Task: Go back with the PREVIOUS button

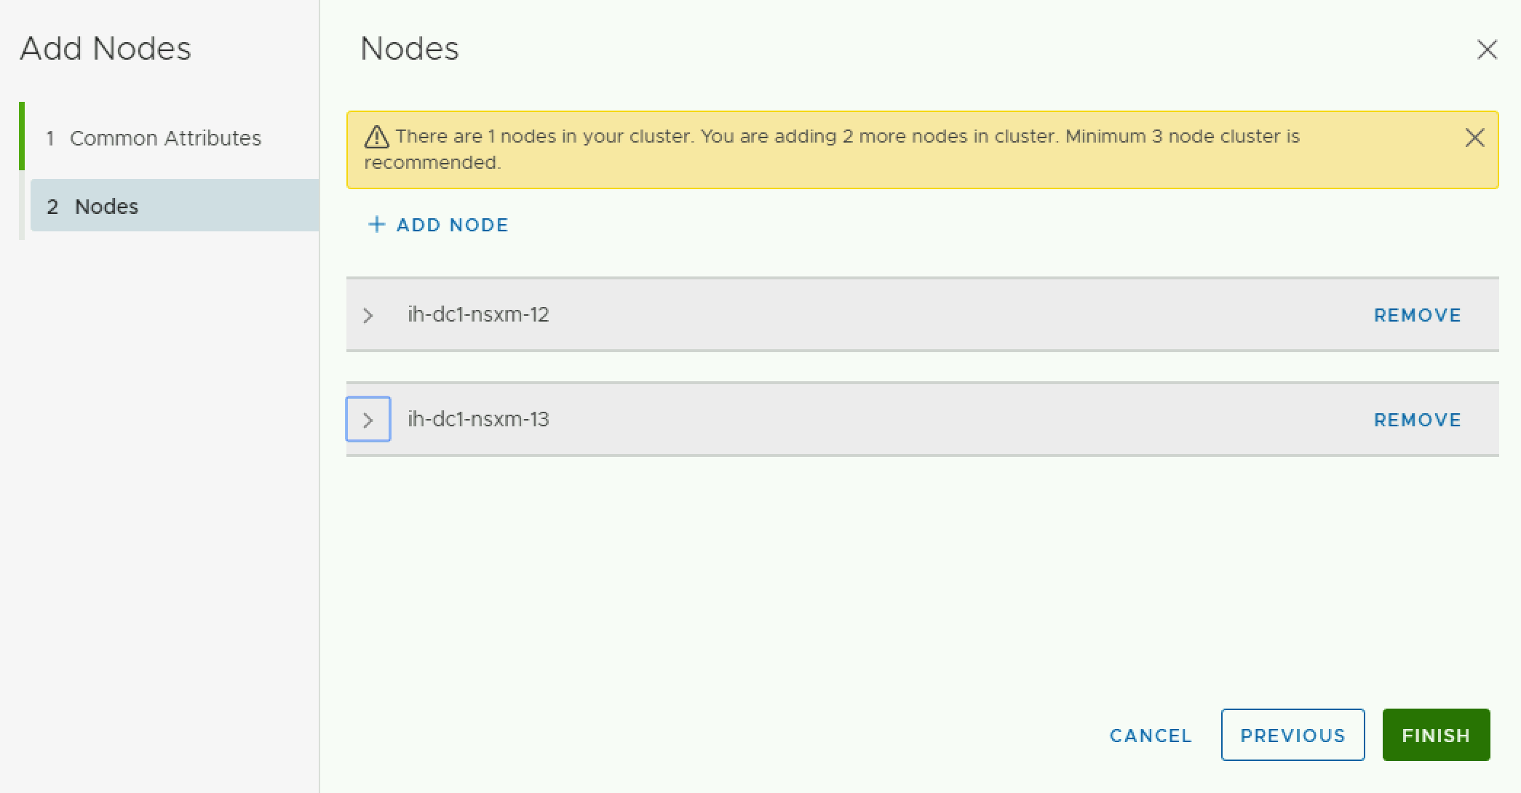Action: pyautogui.click(x=1292, y=736)
